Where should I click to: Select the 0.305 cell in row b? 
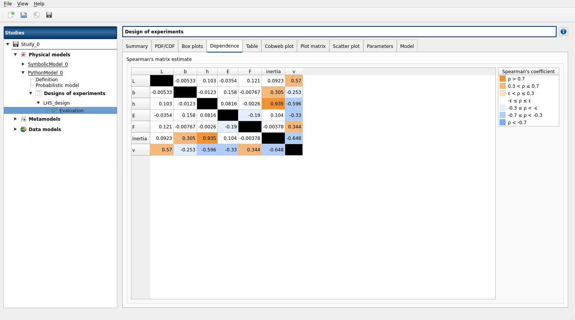pos(273,92)
